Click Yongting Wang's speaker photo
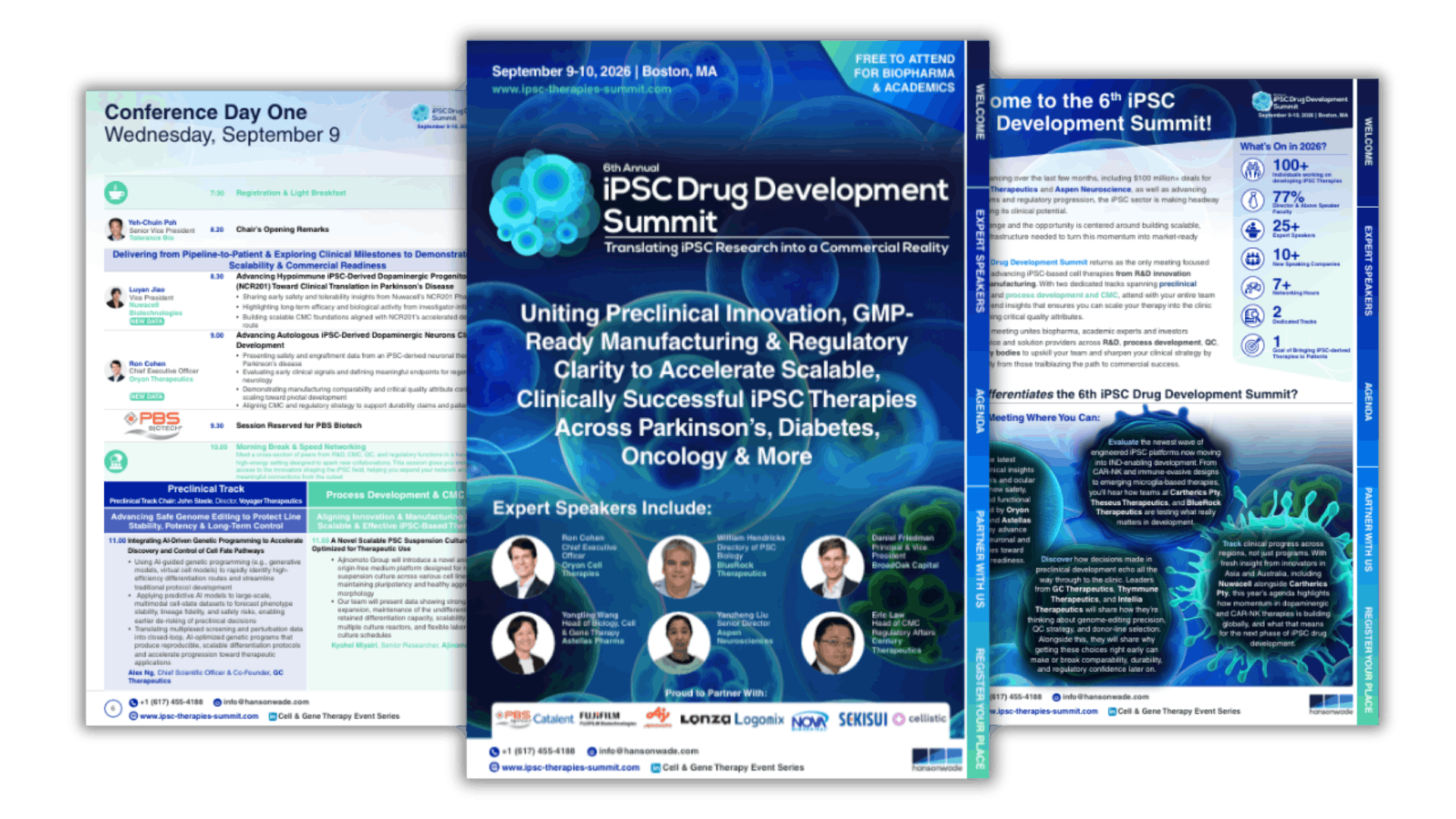Screen dimensions: 1456x819 click(x=523, y=643)
